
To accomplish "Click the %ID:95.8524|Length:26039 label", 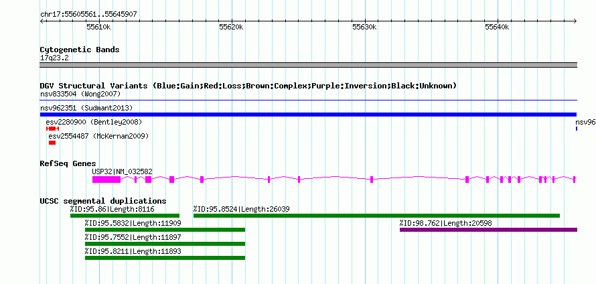I will (242, 209).
